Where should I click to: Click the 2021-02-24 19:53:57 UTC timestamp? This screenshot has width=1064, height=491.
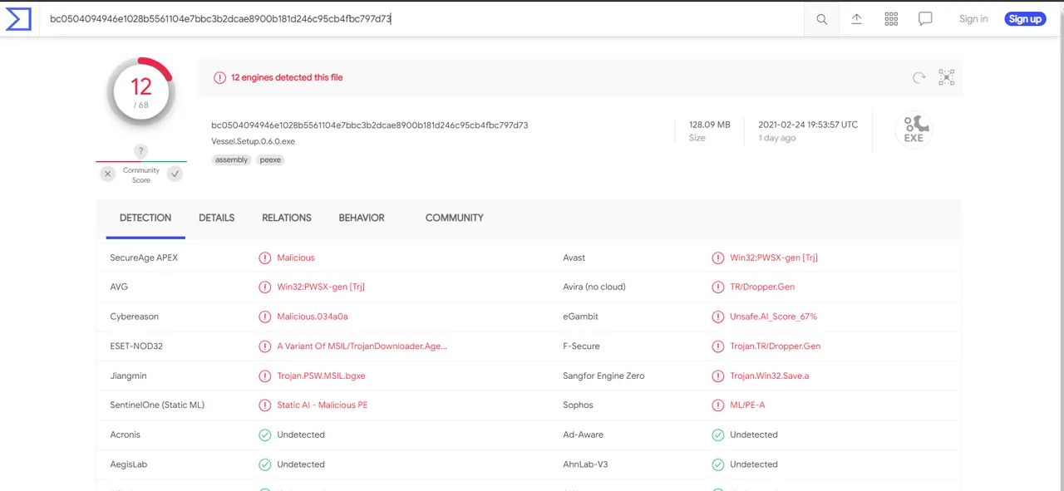pos(808,125)
